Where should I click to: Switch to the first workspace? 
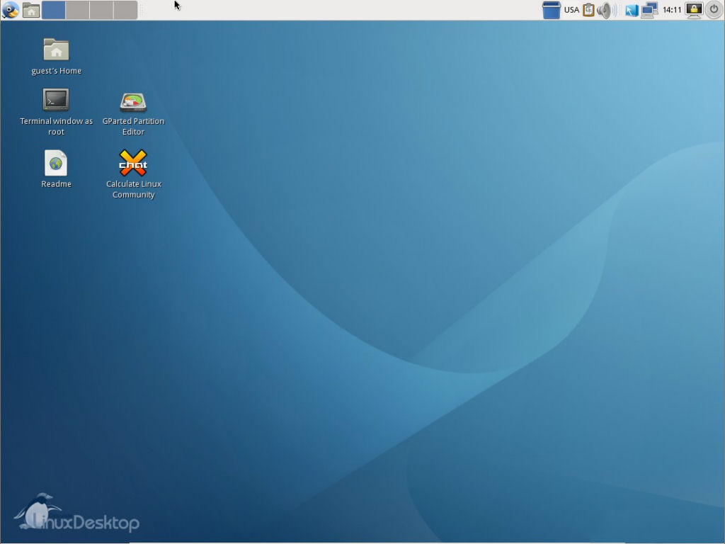click(x=54, y=10)
